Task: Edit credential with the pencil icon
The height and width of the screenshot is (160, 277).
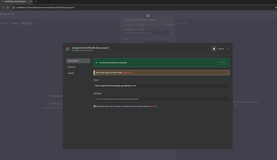Action: point(171,33)
